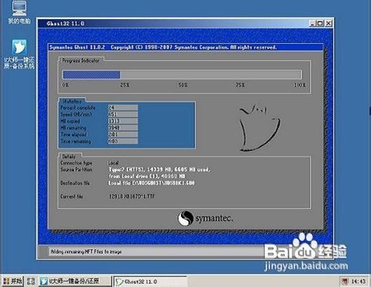Image resolution: width=371 pixels, height=287 pixels.
Task: Close the Ghost32 11.0 window
Action: [328, 23]
